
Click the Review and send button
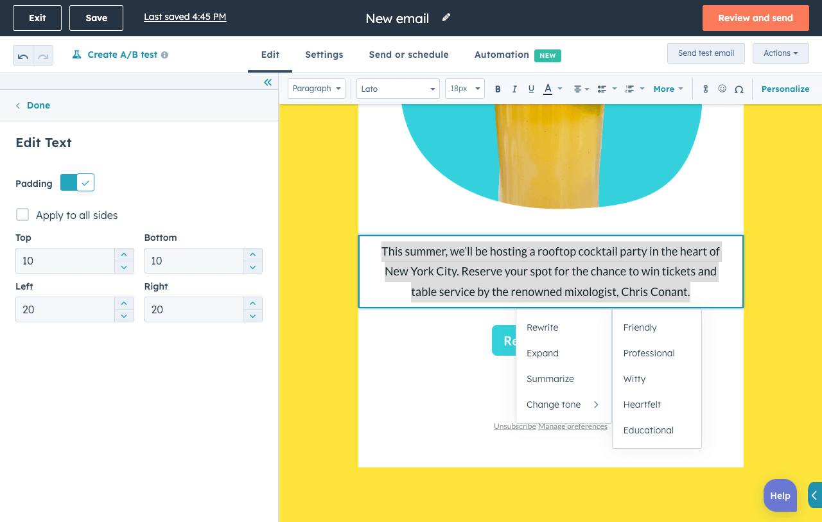(755, 18)
